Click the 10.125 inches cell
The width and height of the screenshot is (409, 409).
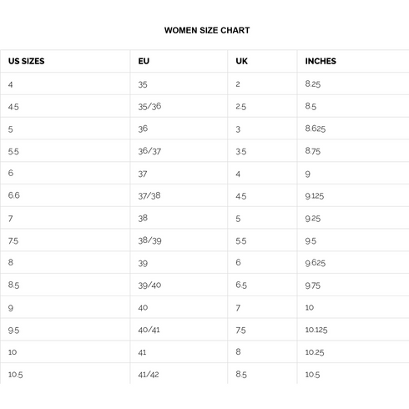click(x=353, y=330)
